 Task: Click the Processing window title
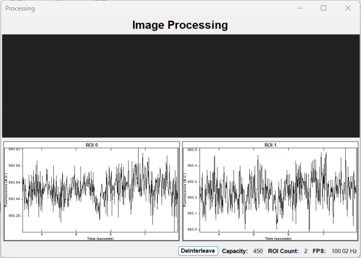pyautogui.click(x=20, y=8)
